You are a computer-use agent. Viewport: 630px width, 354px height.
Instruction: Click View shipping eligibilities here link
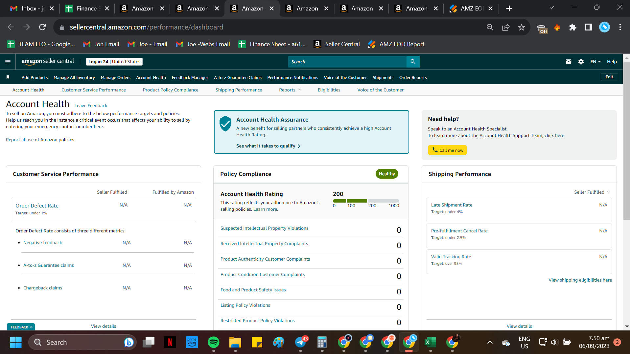pos(580,280)
